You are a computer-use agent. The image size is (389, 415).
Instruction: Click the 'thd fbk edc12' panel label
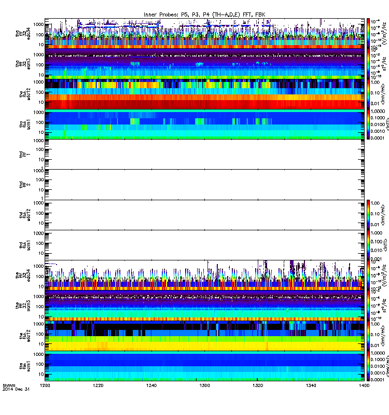25,215
